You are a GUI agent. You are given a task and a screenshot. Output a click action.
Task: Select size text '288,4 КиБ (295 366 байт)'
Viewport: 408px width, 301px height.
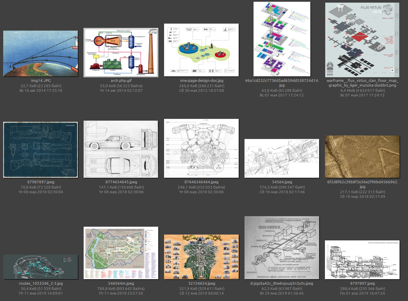click(363, 289)
